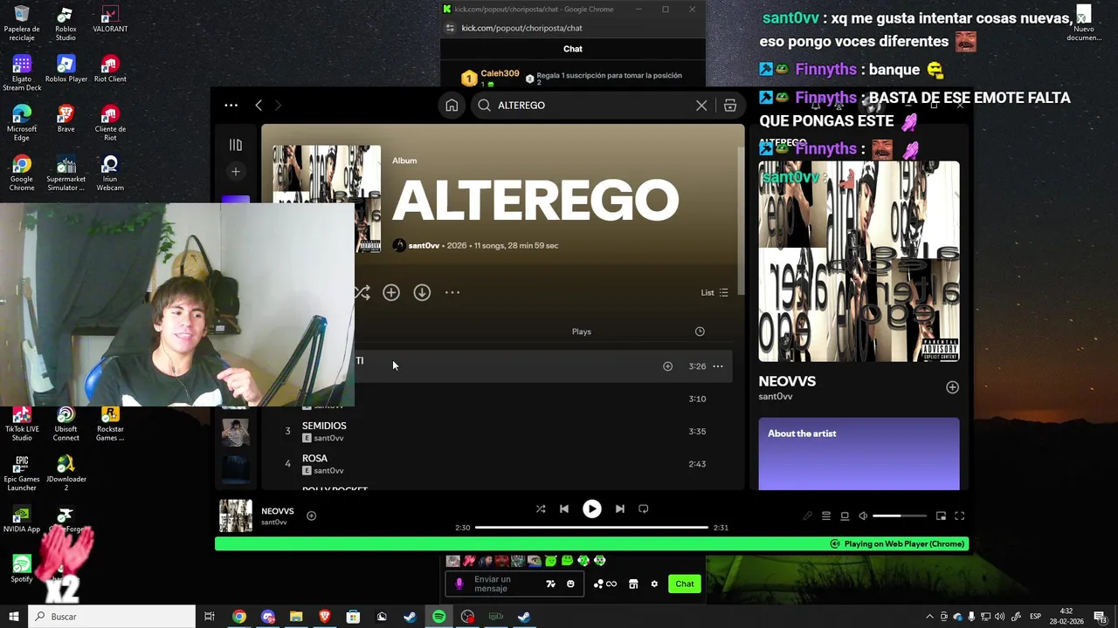The width and height of the screenshot is (1118, 628).
Task: Save ALTEREGO album to Your Library
Action: pos(391,293)
